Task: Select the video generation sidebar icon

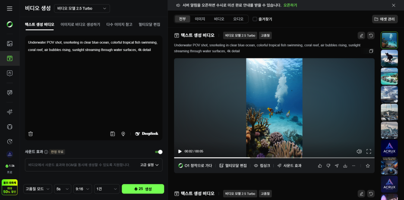Action: click(x=9, y=58)
